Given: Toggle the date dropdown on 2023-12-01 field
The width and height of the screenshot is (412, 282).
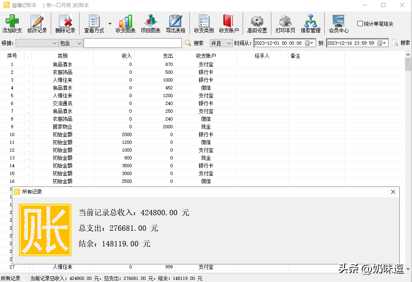Looking at the screenshot, I should [311, 43].
